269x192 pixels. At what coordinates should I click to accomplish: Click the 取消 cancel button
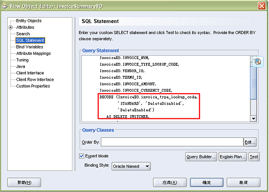[x=244, y=182]
